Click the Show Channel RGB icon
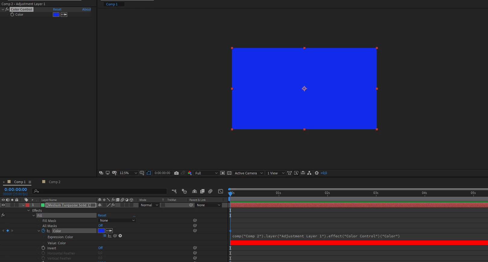488x262 pixels. (190, 173)
